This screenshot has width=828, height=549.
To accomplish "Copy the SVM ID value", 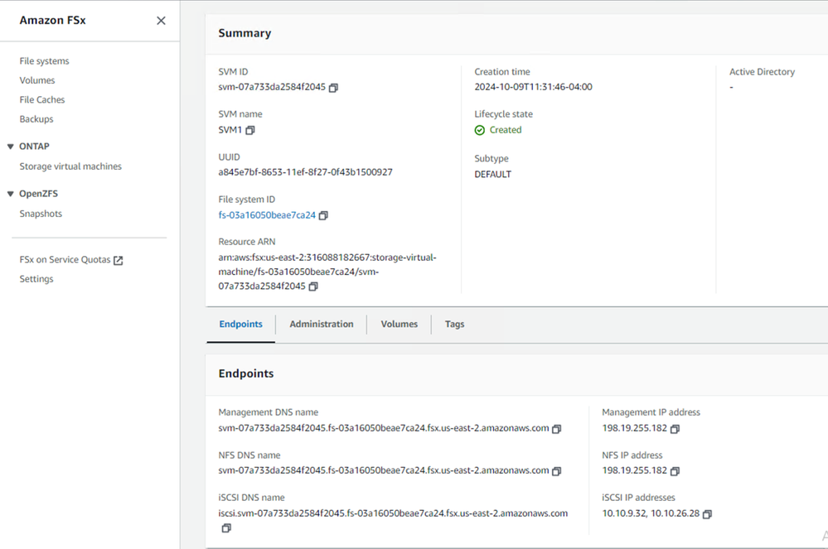I will pyautogui.click(x=333, y=88).
